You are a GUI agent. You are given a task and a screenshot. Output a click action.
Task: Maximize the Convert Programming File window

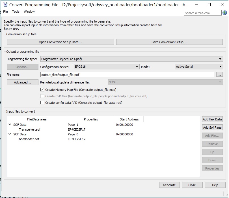click(209, 5)
